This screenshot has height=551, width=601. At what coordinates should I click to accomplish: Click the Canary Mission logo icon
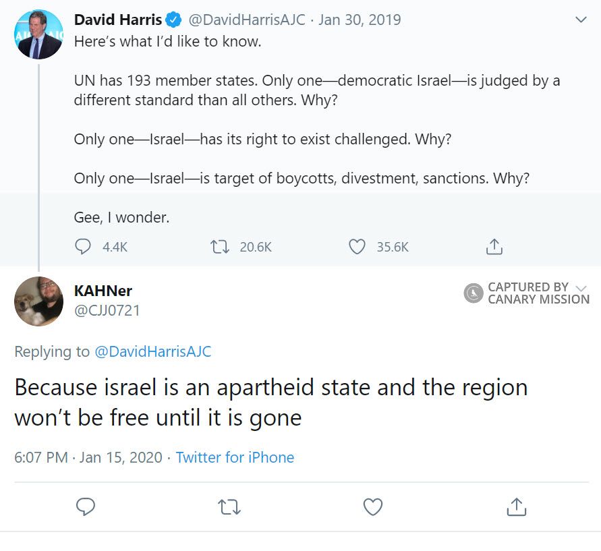coord(474,293)
